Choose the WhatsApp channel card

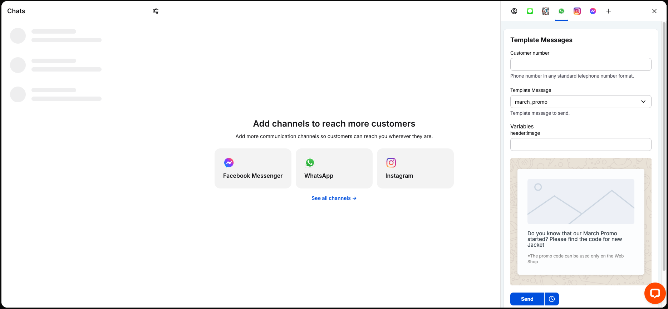(x=334, y=168)
